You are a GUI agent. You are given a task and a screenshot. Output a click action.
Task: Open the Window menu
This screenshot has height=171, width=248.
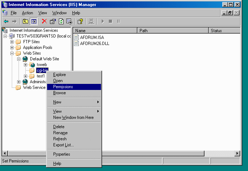click(60, 13)
